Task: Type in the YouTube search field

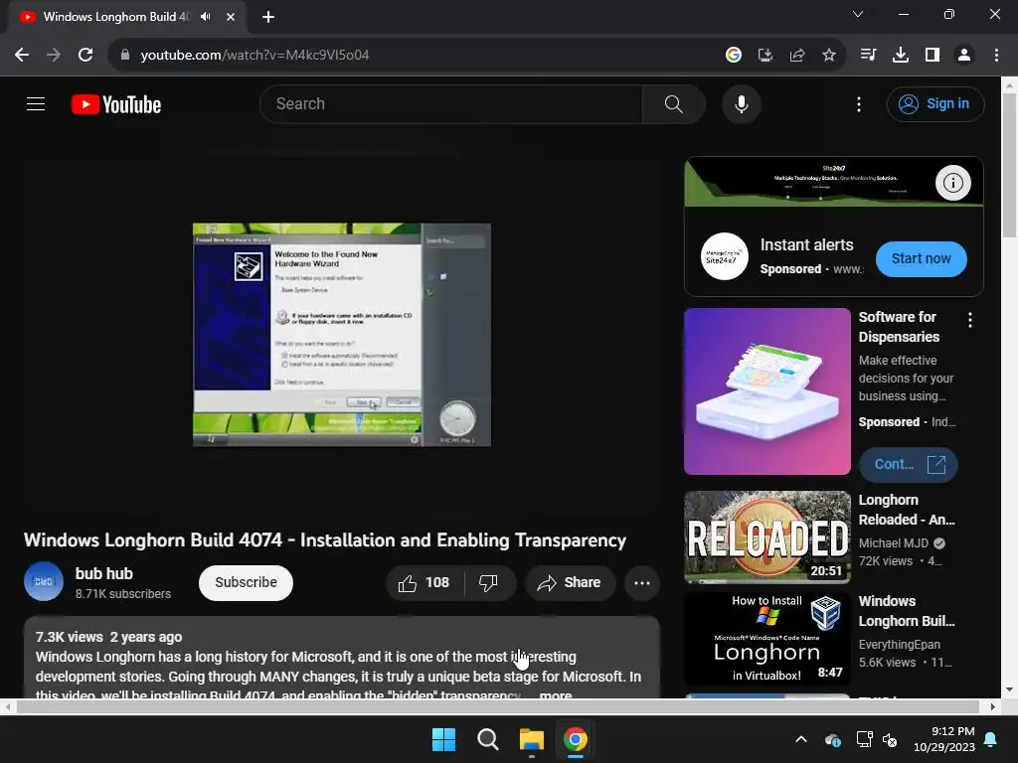Action: (x=451, y=103)
